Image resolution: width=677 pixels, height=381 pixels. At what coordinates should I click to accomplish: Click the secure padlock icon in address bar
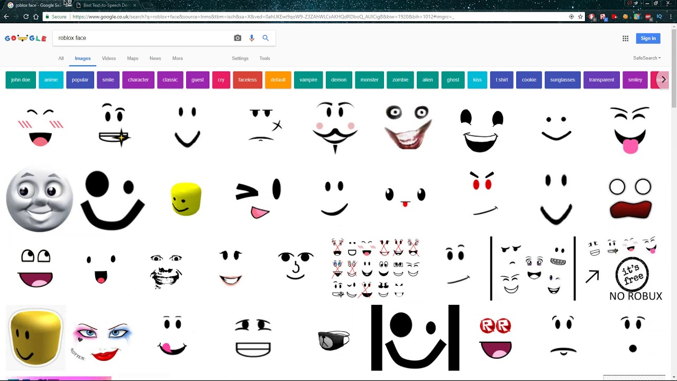[x=47, y=16]
